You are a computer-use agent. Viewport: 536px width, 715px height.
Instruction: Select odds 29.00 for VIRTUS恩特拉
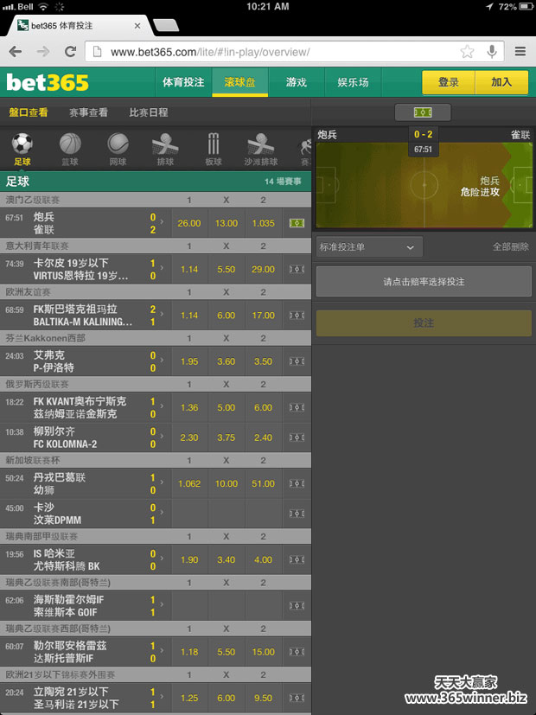pyautogui.click(x=264, y=269)
